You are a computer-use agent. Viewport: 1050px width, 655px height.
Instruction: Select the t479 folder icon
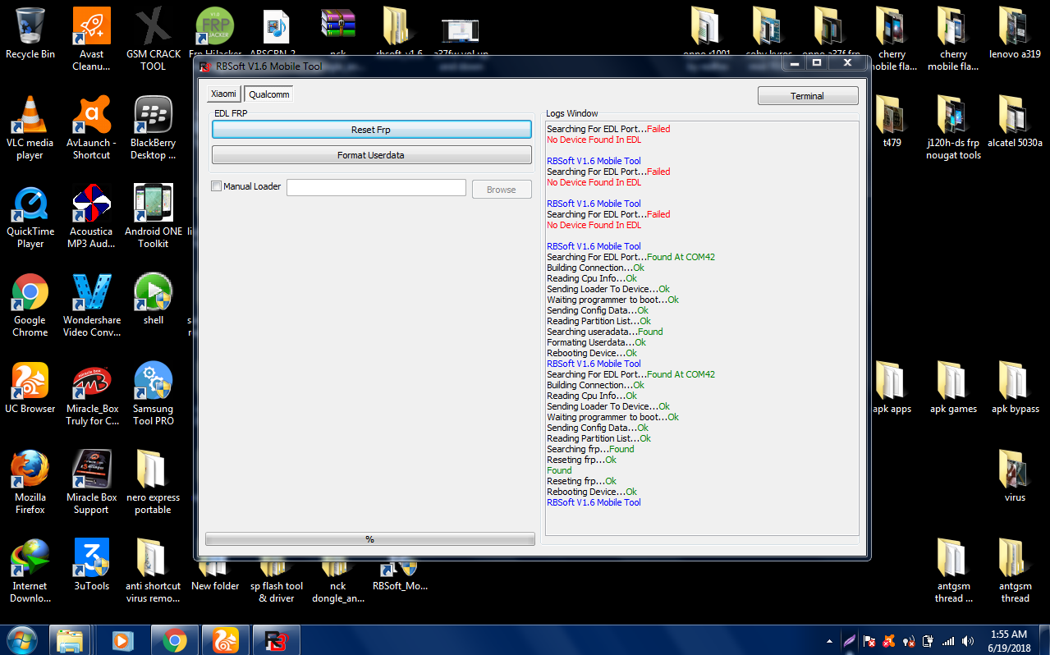(892, 121)
